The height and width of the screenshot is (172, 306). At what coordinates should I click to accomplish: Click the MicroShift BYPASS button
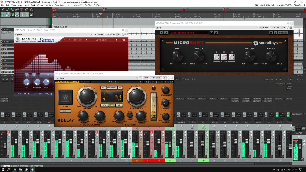pos(283,33)
